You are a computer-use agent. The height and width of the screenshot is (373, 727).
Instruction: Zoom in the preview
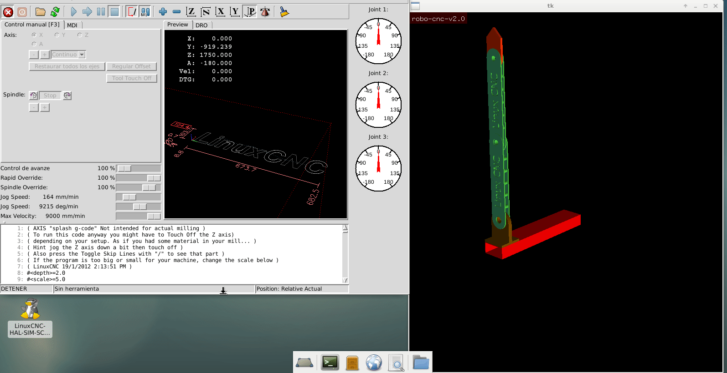click(x=163, y=12)
